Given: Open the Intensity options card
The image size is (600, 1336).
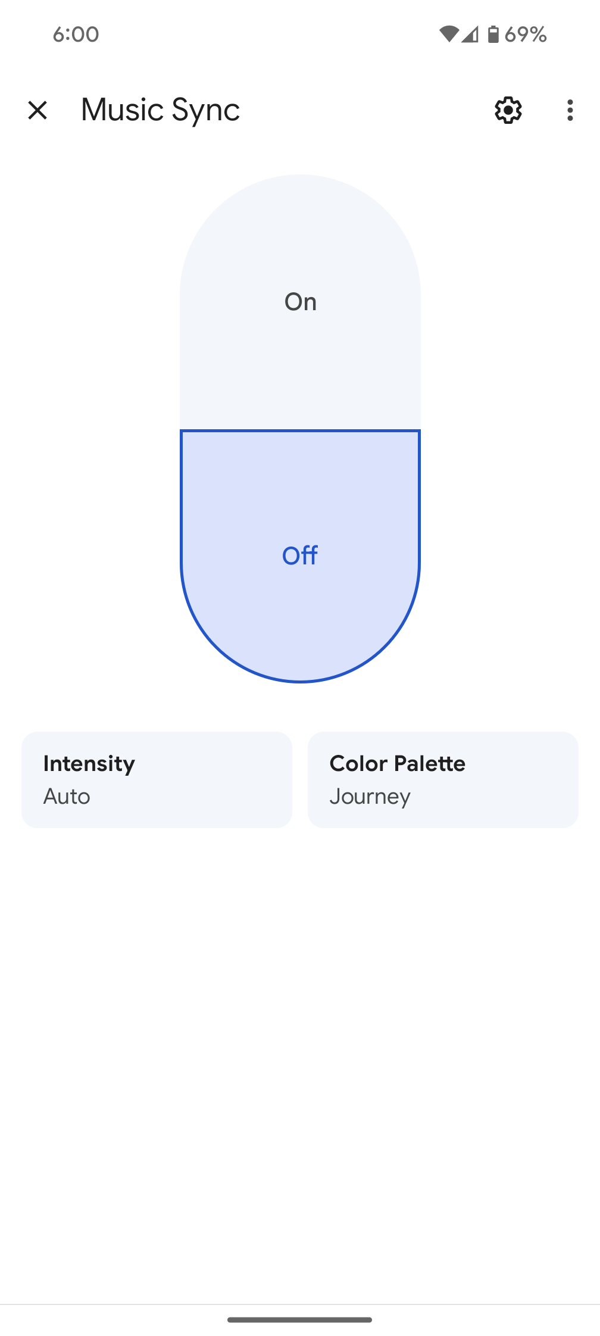Looking at the screenshot, I should pos(157,779).
